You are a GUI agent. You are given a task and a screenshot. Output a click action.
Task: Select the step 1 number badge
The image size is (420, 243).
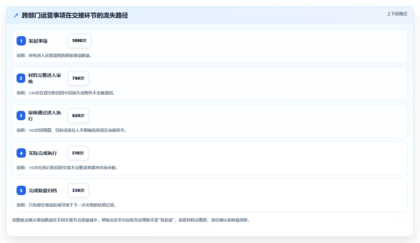pyautogui.click(x=21, y=41)
